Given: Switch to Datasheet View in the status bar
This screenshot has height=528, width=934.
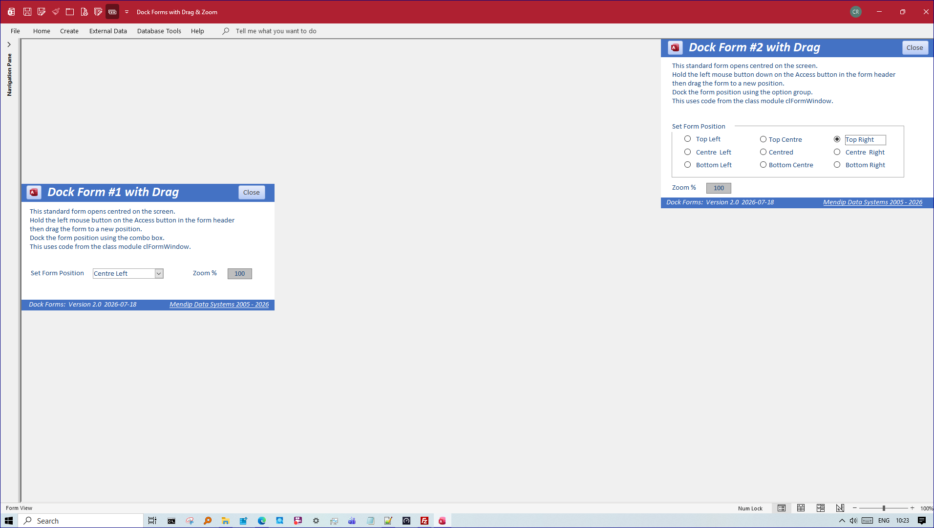Looking at the screenshot, I should pos(801,508).
